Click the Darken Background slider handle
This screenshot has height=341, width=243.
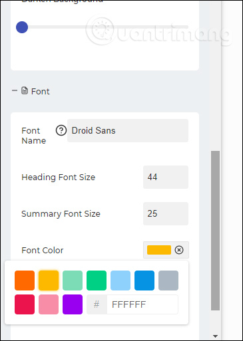(x=22, y=27)
